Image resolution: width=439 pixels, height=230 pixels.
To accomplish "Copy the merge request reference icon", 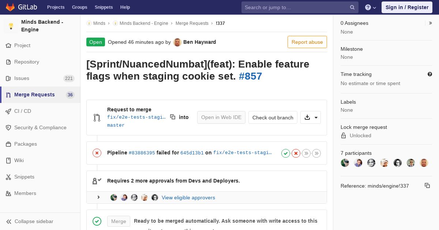I will pos(427,185).
